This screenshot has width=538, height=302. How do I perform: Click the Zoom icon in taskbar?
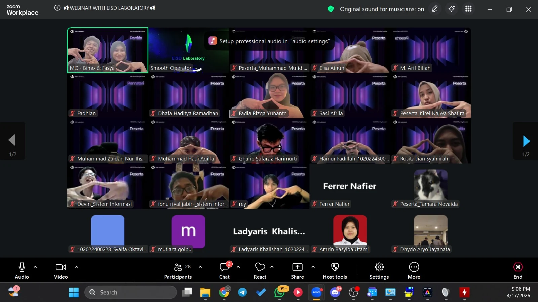click(316, 292)
